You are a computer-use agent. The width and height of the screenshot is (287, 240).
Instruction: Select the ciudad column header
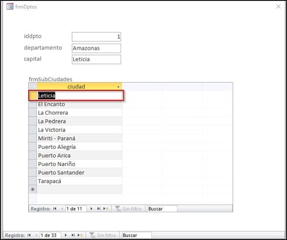pos(79,87)
